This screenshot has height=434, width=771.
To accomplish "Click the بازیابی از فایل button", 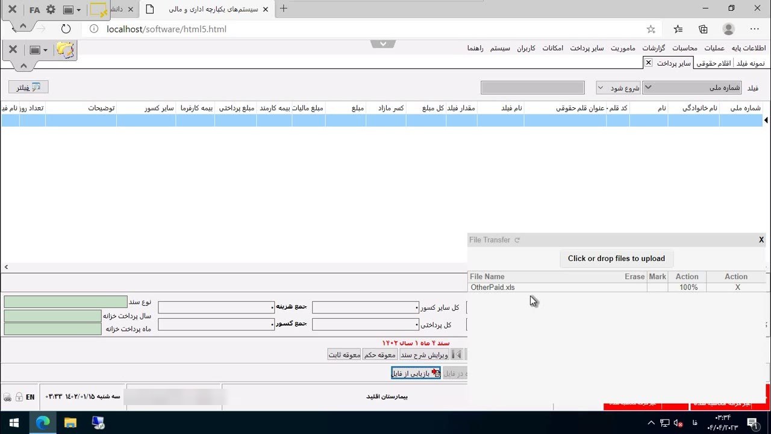I will [416, 373].
